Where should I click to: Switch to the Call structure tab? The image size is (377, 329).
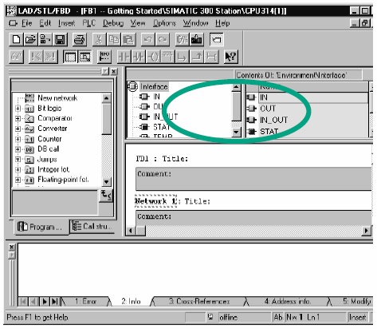point(92,227)
